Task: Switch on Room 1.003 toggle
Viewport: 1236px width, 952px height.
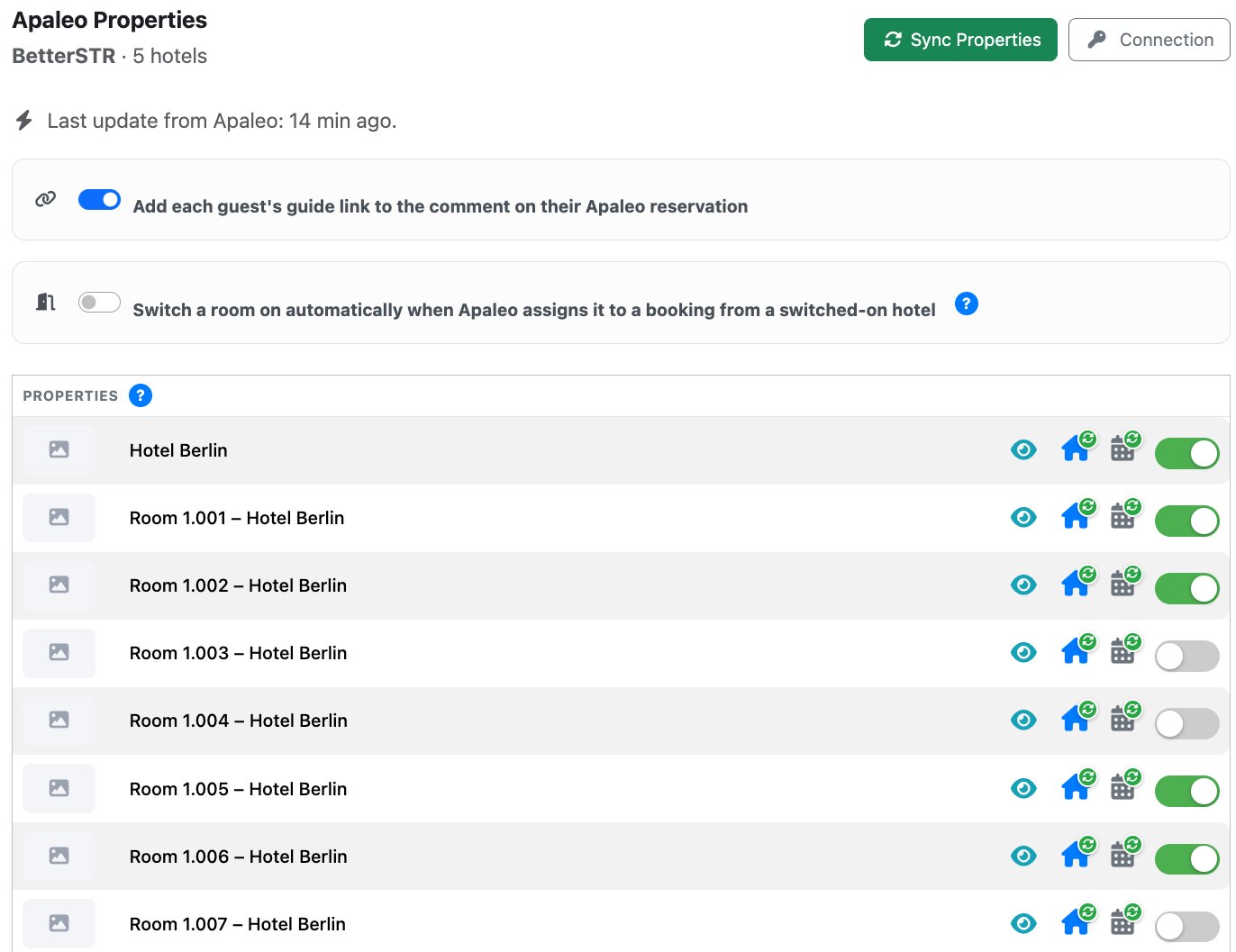Action: pos(1187,656)
